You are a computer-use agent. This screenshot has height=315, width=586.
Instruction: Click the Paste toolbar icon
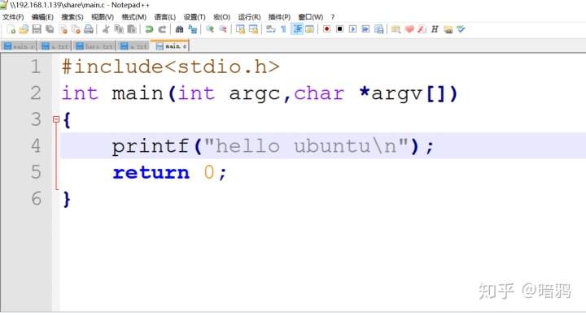[x=132, y=29]
